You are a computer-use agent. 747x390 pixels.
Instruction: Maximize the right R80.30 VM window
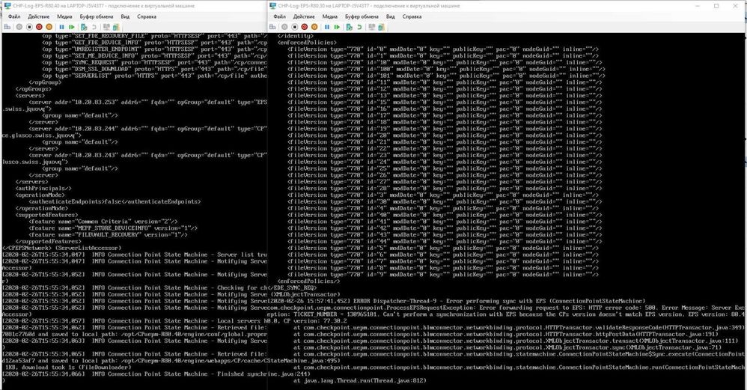tap(716, 4)
